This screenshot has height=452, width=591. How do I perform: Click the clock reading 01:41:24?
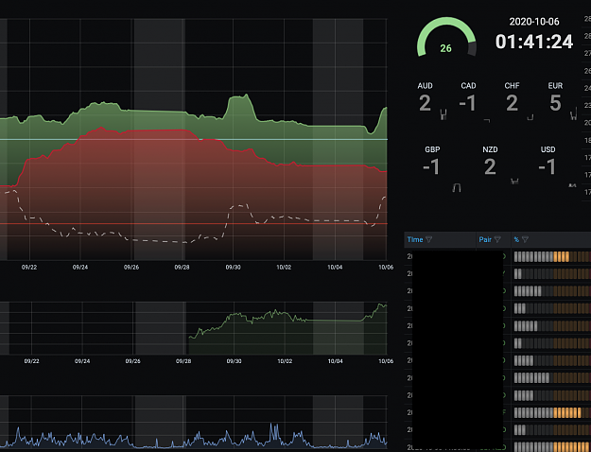tap(534, 42)
